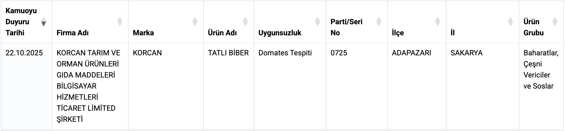Image resolution: width=565 pixels, height=131 pixels.
Task: Click İlçe column sort icon
Action: point(438,22)
